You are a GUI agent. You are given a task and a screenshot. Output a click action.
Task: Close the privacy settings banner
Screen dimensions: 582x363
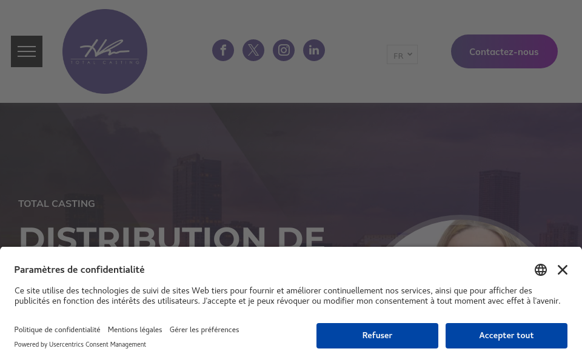pyautogui.click(x=563, y=270)
